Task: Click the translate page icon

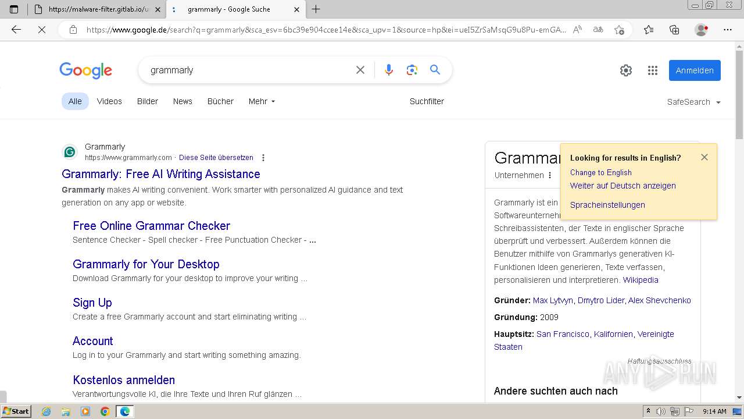Action: click(598, 30)
